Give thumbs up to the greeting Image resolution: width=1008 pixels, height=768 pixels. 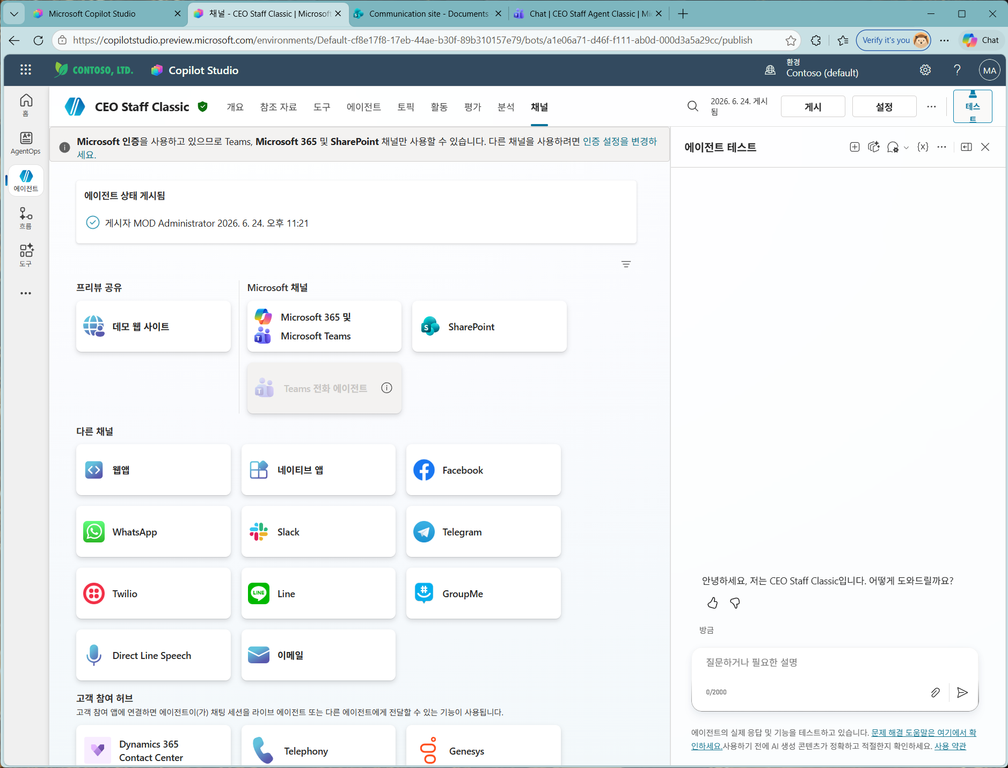pos(713,603)
